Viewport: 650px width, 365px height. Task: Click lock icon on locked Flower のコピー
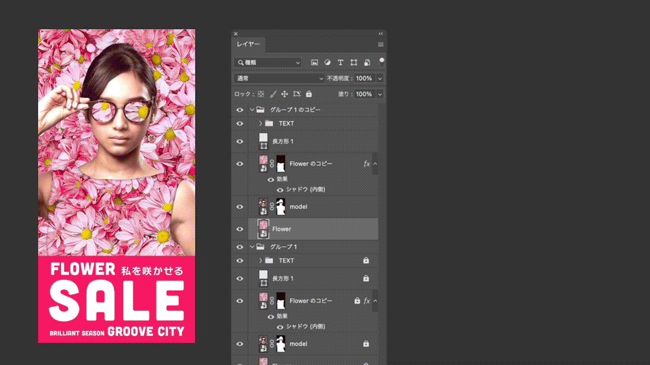point(357,301)
